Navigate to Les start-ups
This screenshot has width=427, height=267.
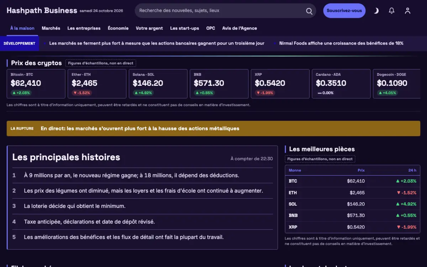(x=184, y=28)
